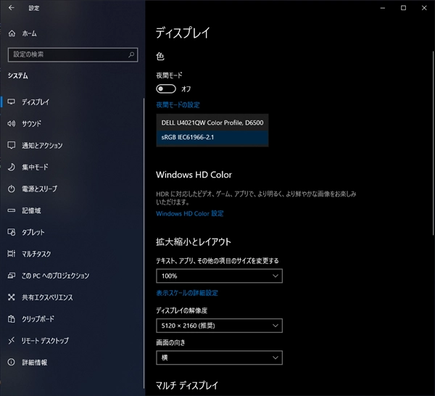Select the Storage (記憶域) icon
The image size is (435, 396).
[12, 210]
